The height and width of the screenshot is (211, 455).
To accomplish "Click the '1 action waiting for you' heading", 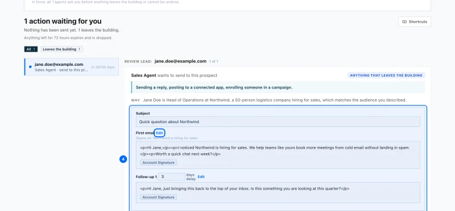I will point(63,21).
